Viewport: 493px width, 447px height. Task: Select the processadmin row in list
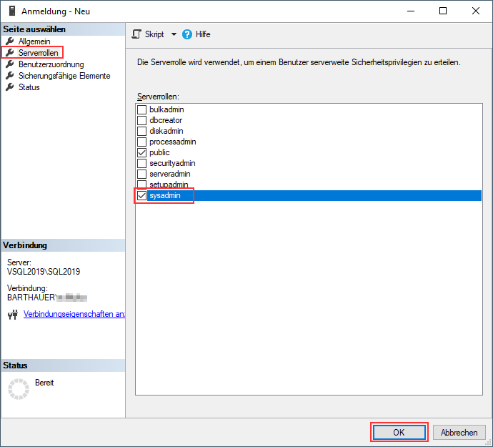click(172, 142)
